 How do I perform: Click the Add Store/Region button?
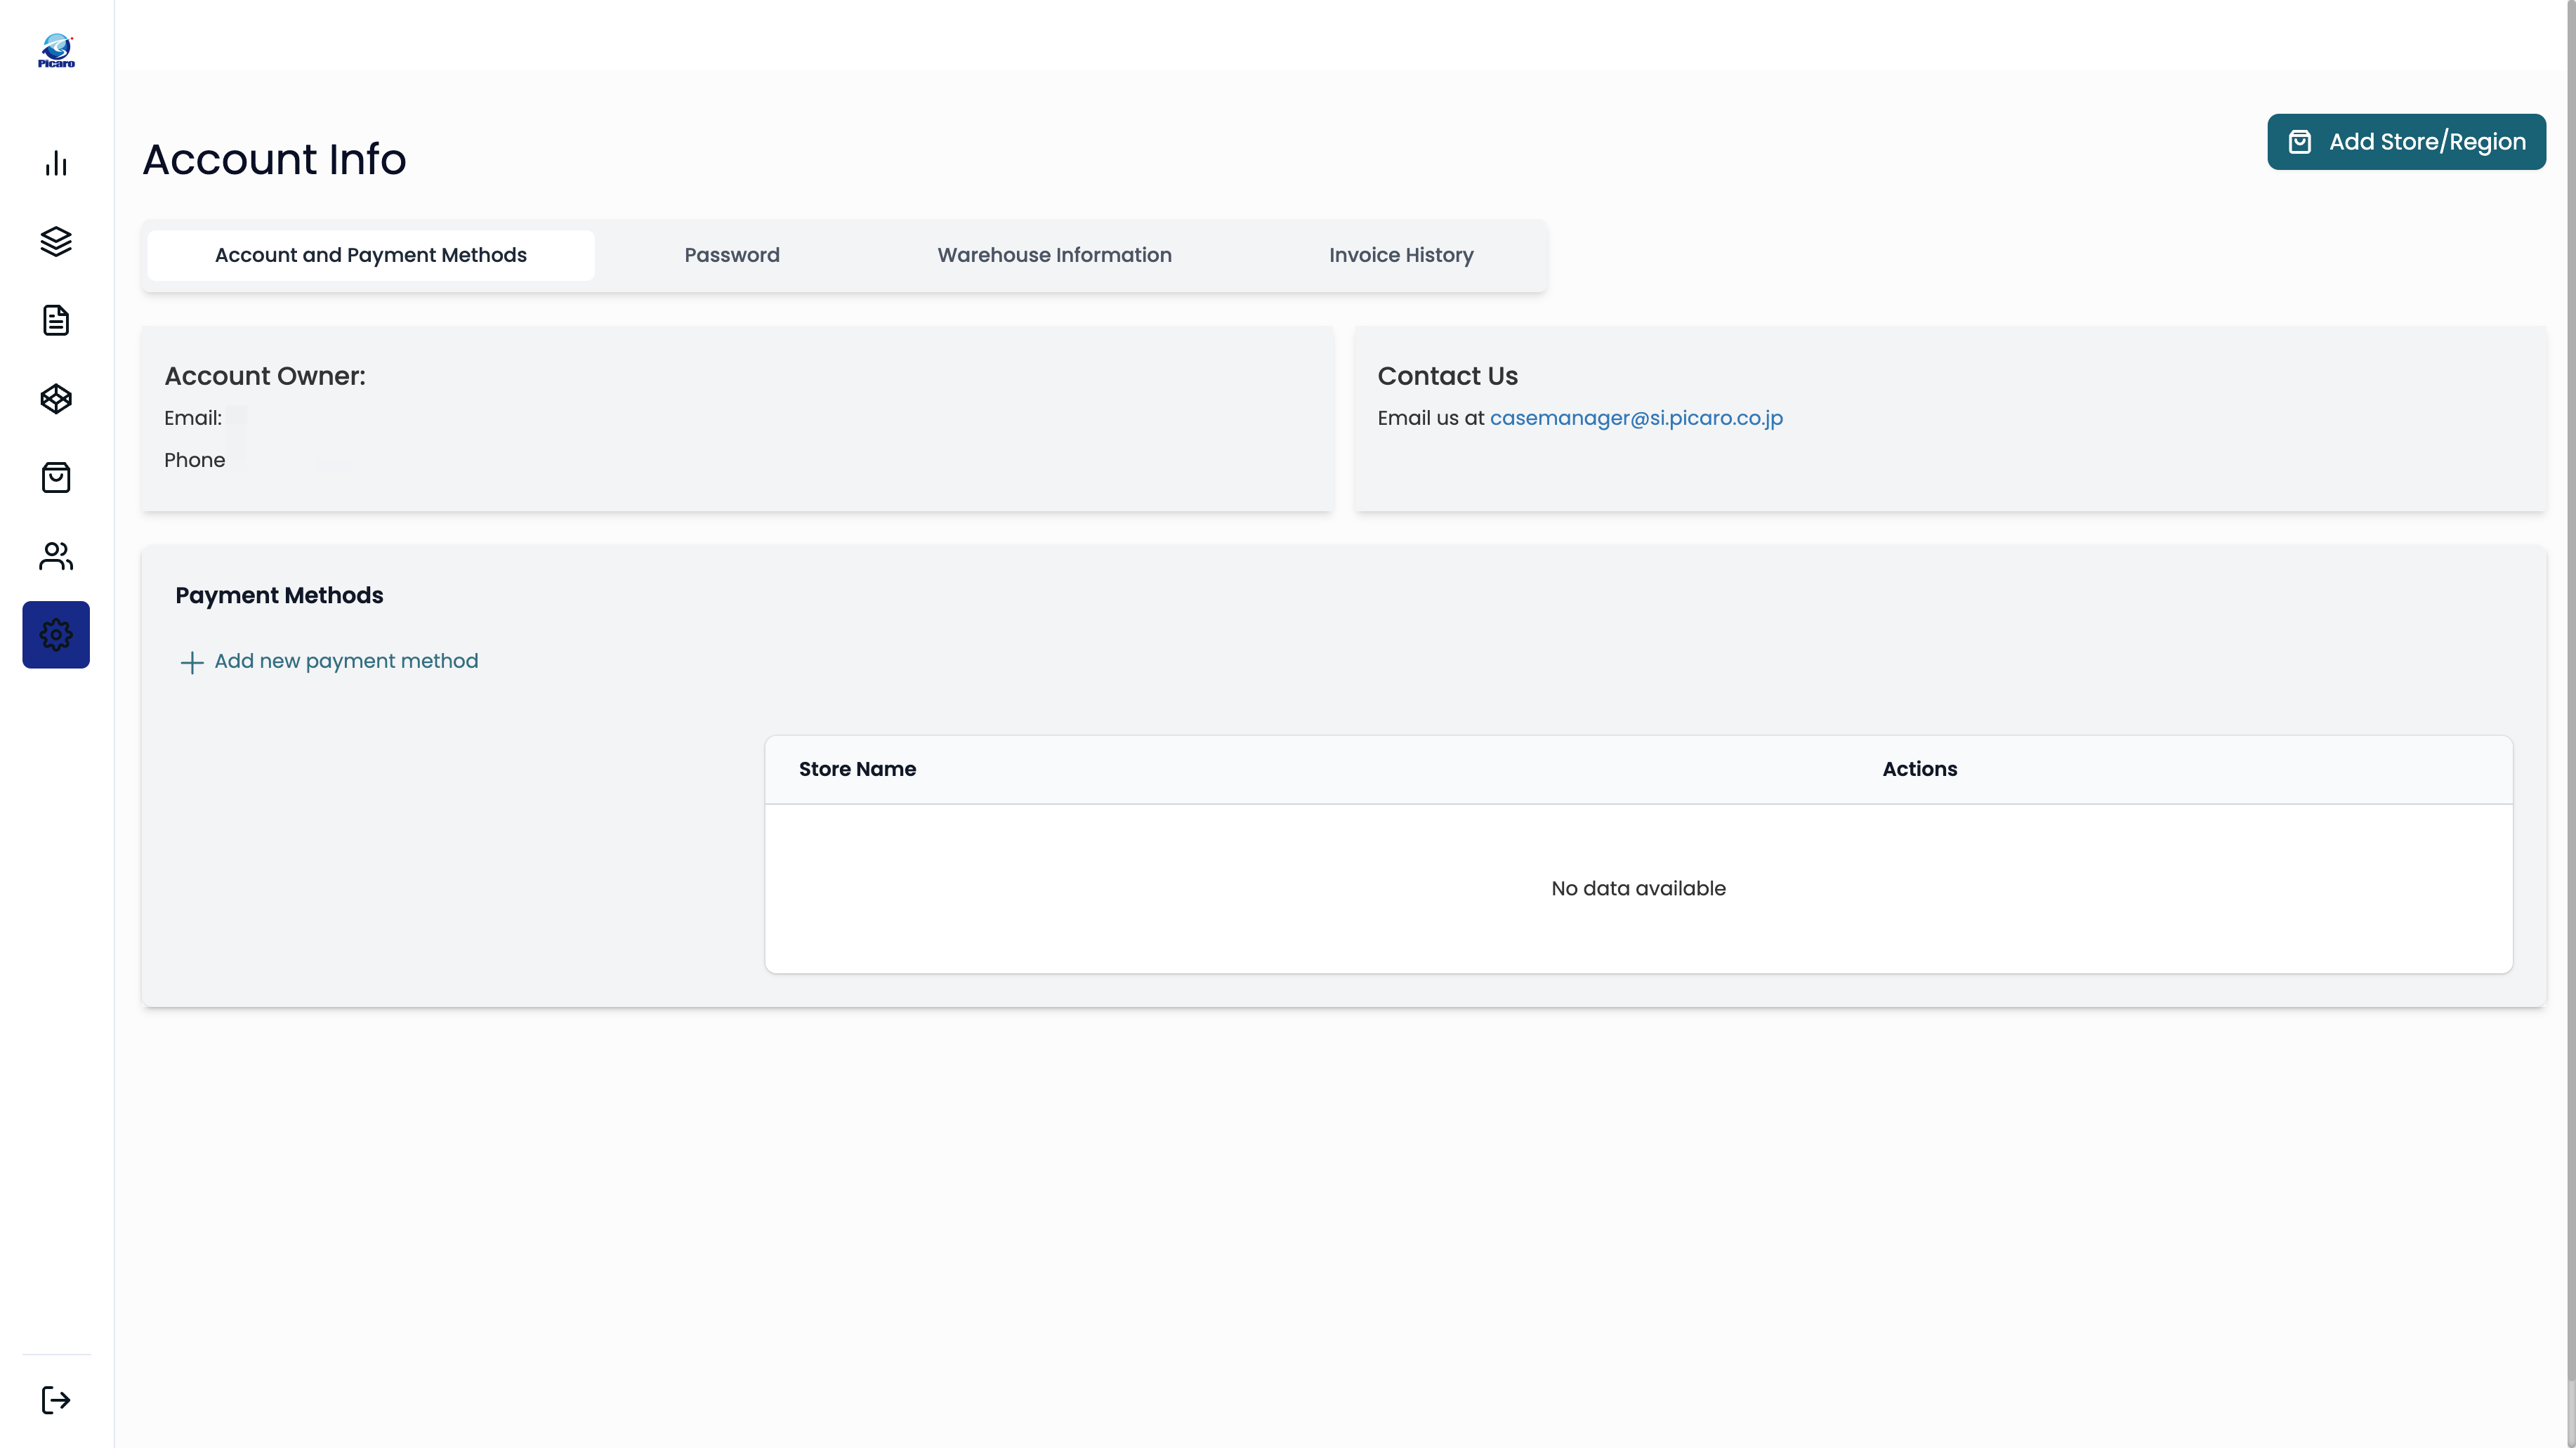tap(2406, 142)
